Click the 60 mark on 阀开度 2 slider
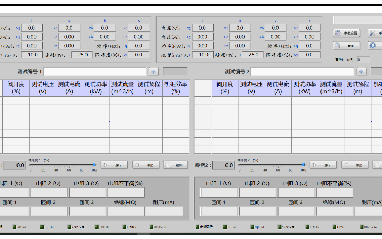382x239 pixels. (x=278, y=170)
